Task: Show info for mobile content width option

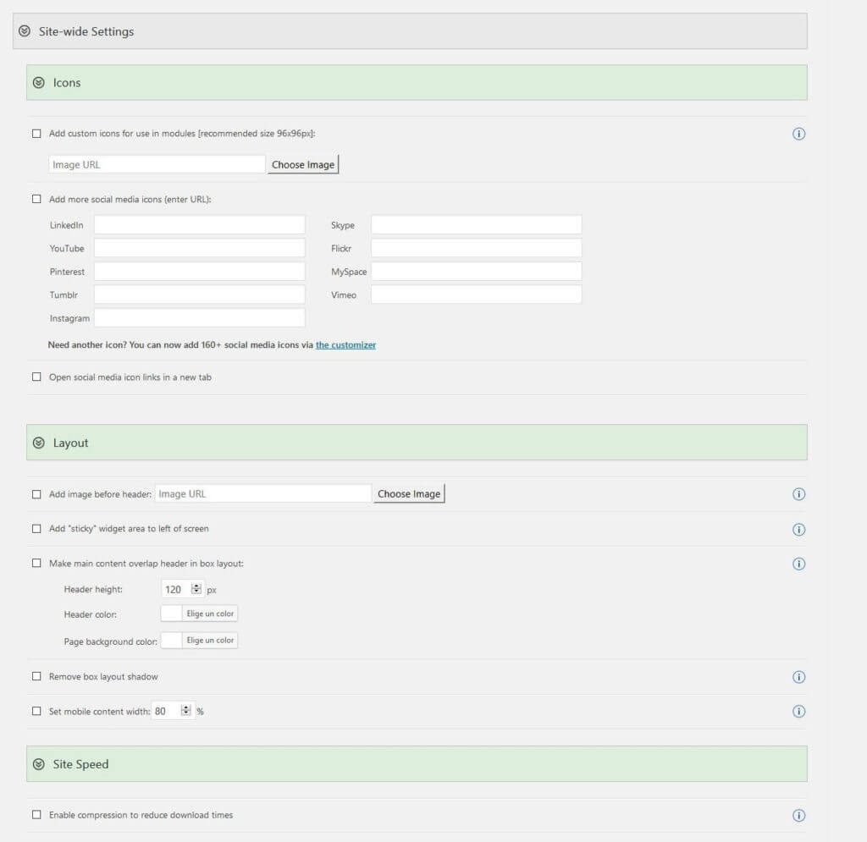Action: 798,711
